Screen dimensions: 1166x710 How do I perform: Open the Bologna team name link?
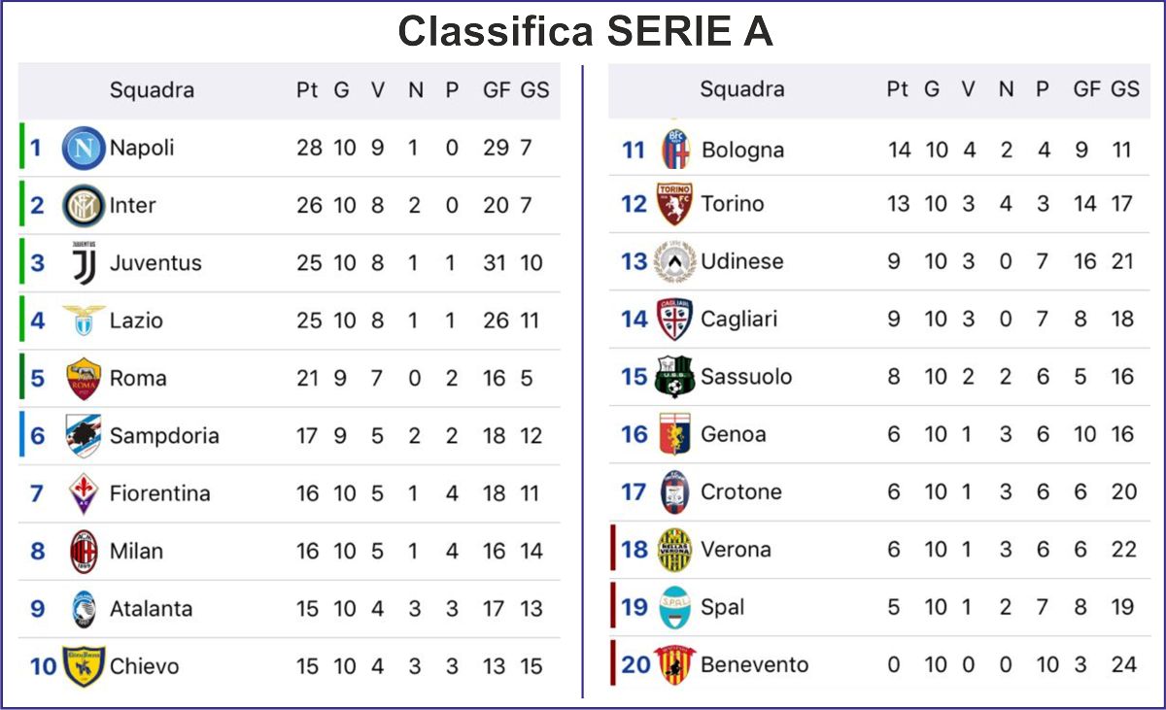click(x=742, y=151)
